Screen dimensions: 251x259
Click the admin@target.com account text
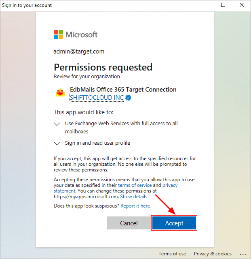click(x=79, y=51)
